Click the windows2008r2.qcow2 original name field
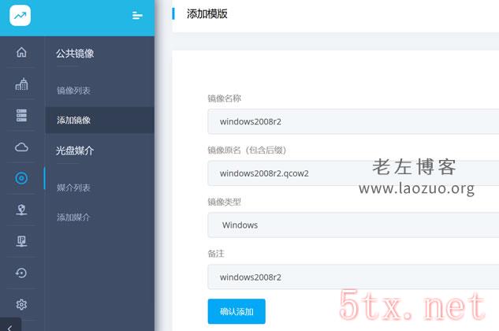 (x=353, y=173)
